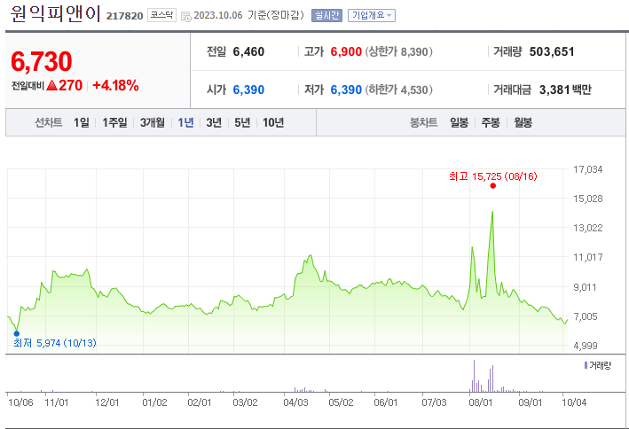This screenshot has height=429, width=629.
Task: Click the 04/03 date axis label
Action: pos(295,402)
